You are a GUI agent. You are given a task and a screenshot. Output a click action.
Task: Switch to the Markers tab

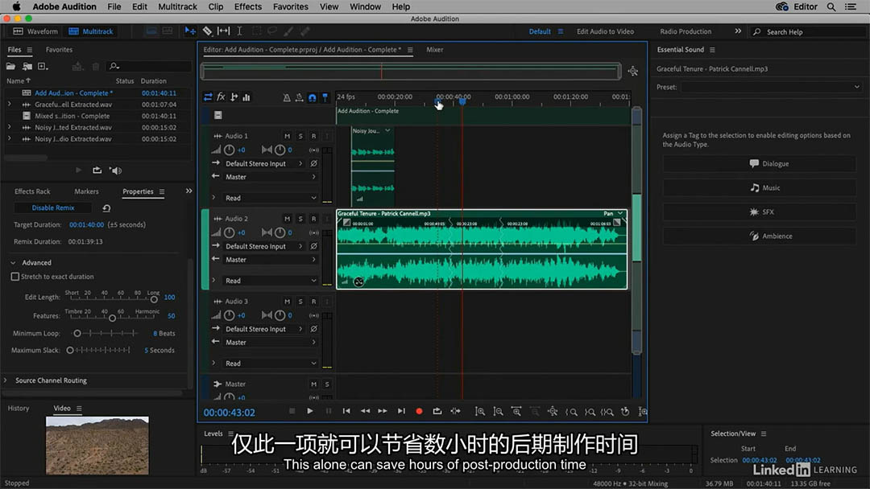click(86, 191)
